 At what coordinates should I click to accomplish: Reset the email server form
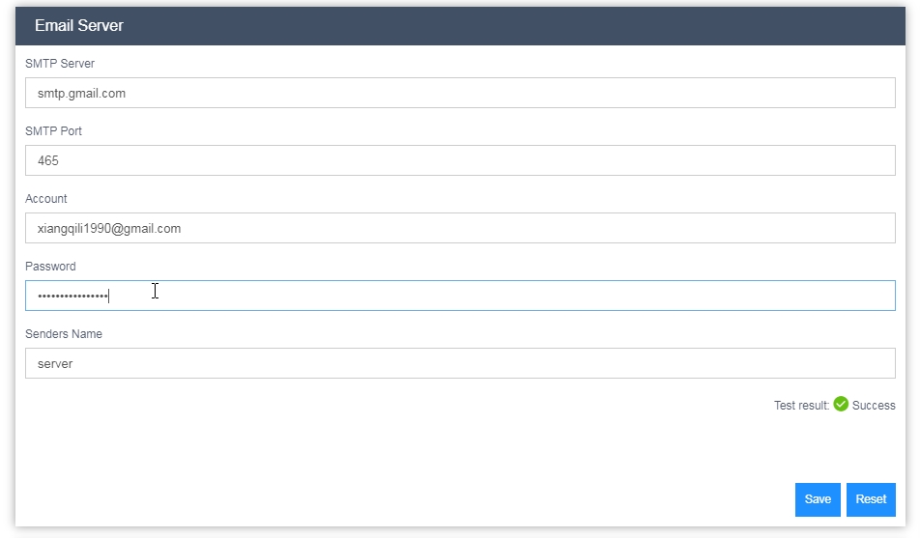coord(871,499)
